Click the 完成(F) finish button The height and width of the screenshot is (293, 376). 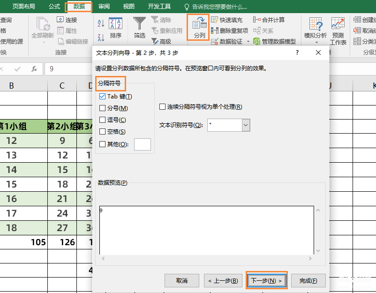(308, 280)
